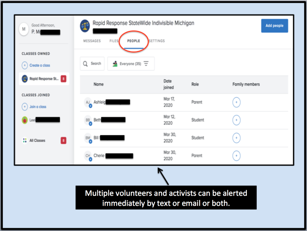
Task: Click the Student role in Beth's row
Action: pos(198,120)
